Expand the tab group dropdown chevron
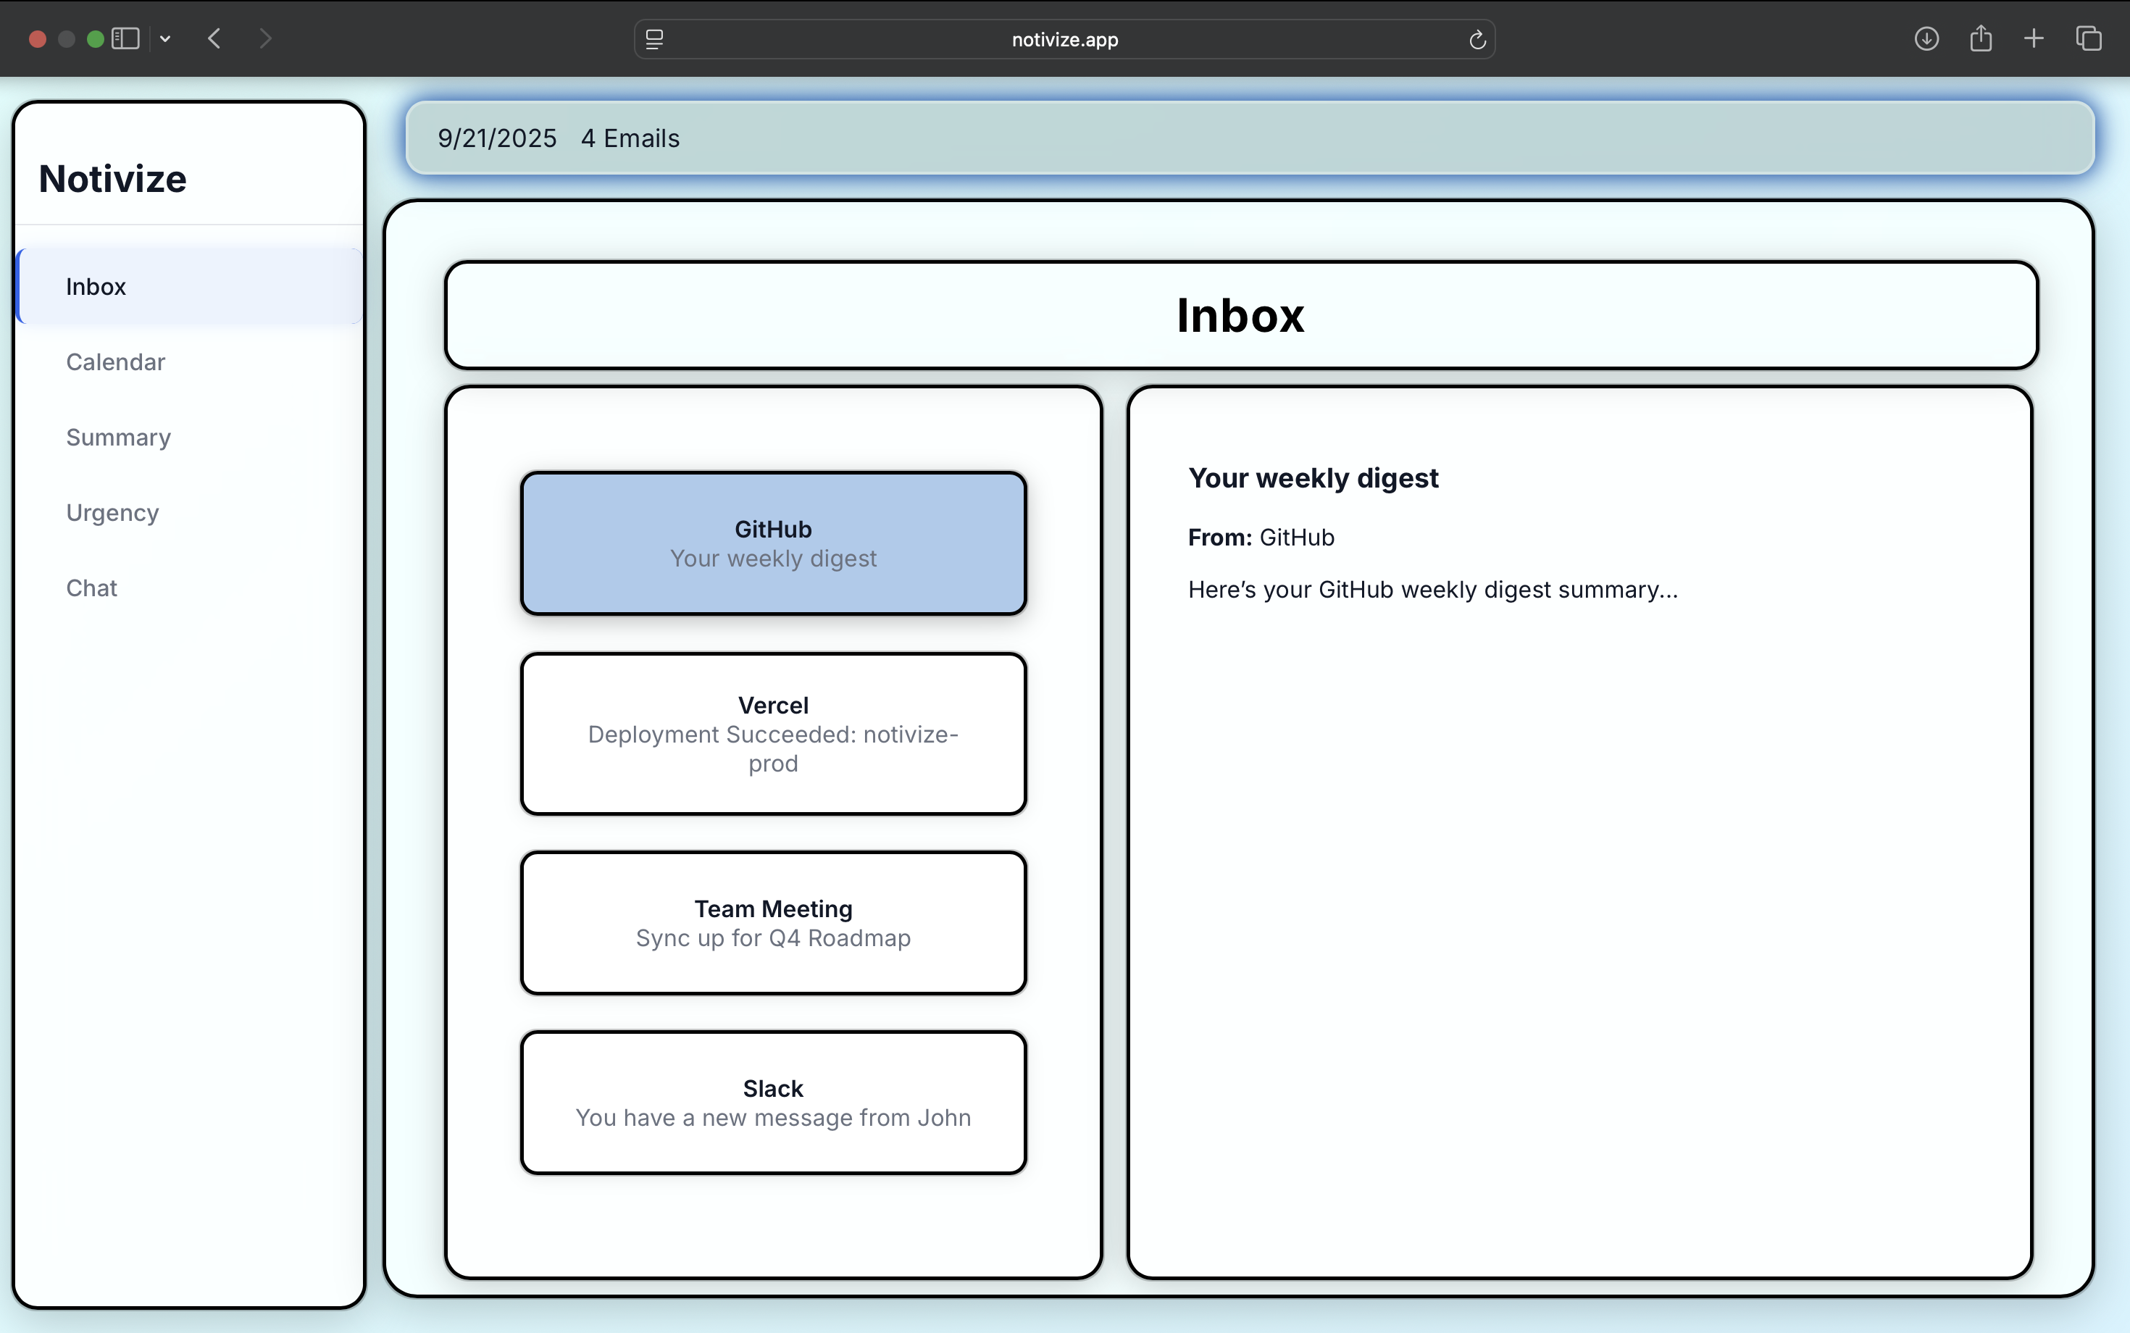Viewport: 2130px width, 1333px height. click(x=165, y=39)
